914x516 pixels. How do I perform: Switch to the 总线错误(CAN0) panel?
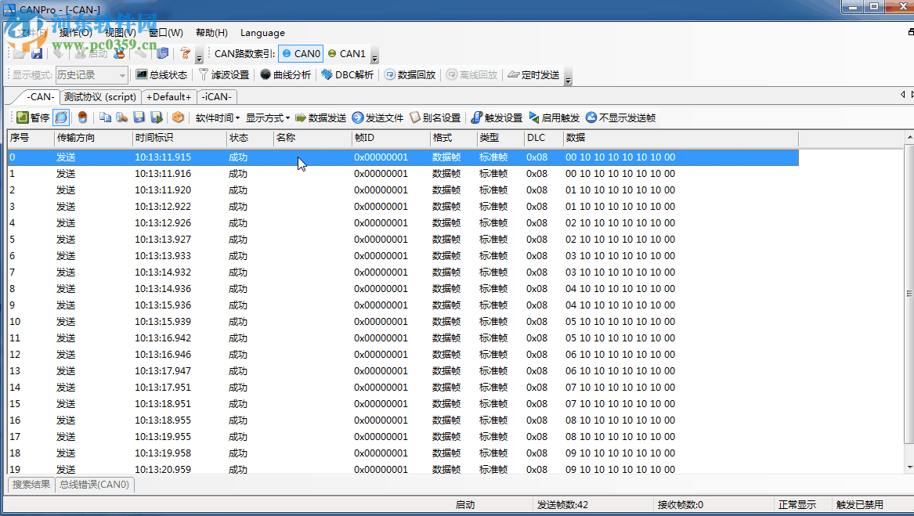[93, 485]
